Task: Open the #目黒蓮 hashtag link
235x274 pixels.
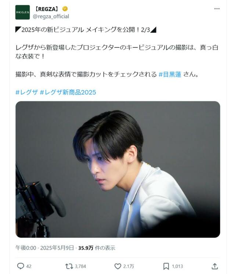Action: click(x=170, y=75)
